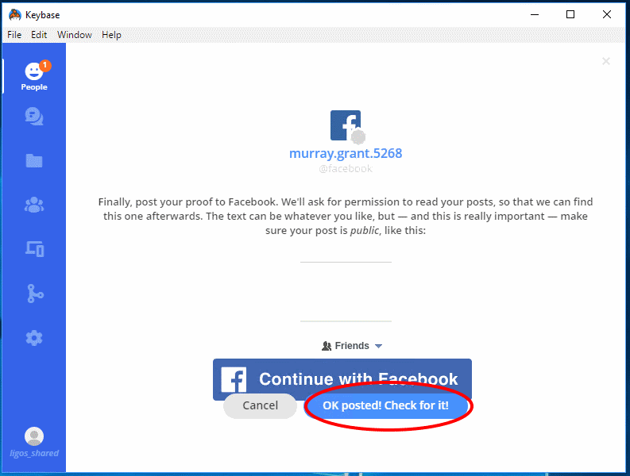This screenshot has width=630, height=476.
Task: Open the Git branch icon in sidebar
Action: 35,294
